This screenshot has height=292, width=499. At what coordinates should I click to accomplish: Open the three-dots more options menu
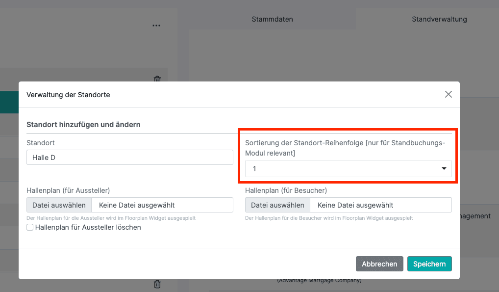coord(156,26)
